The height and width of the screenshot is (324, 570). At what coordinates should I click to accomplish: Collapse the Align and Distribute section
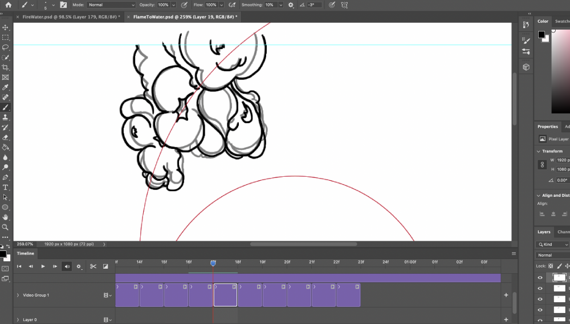(x=539, y=196)
